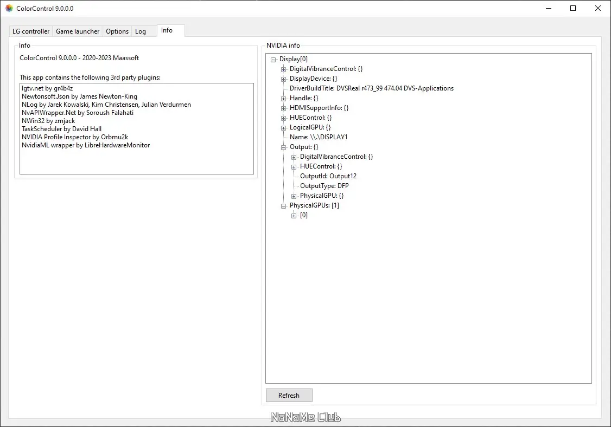The height and width of the screenshot is (427, 611).
Task: Expand the [0] node under PhysicalGPUs
Action: click(x=294, y=215)
